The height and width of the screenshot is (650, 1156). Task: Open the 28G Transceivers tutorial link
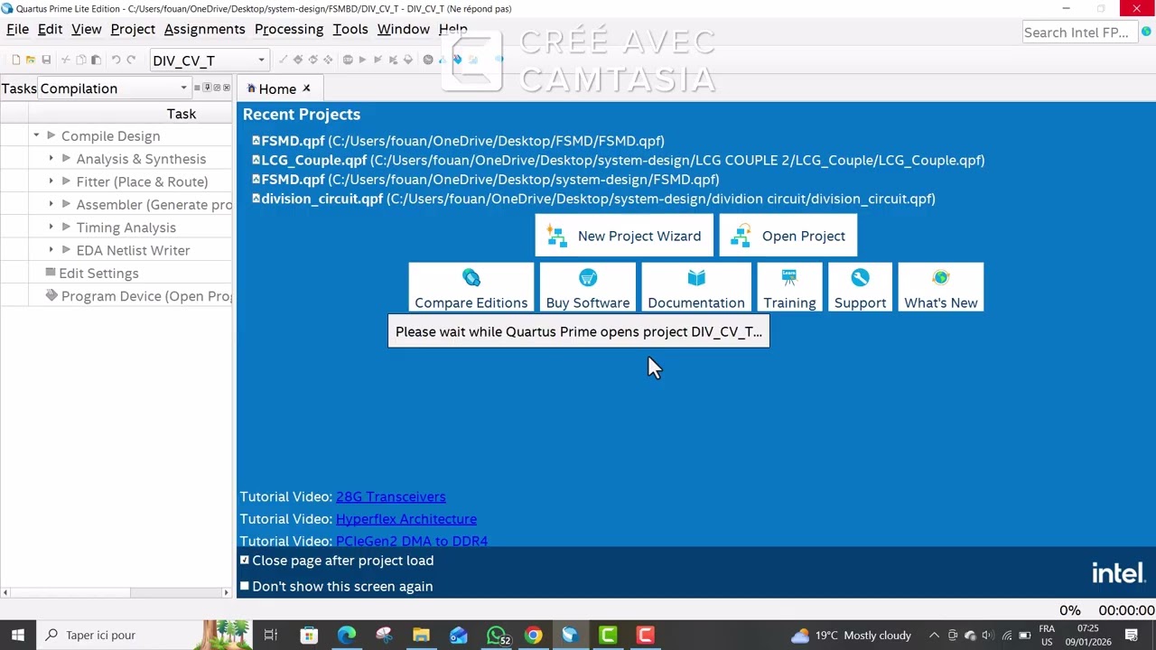[x=390, y=497]
